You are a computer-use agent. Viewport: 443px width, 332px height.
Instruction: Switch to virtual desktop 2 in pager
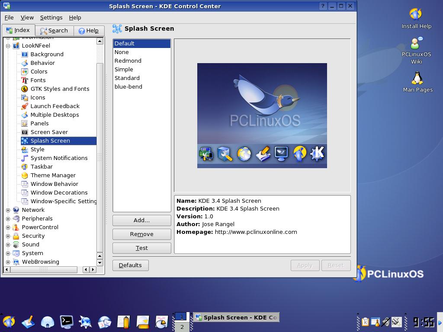pos(182,327)
